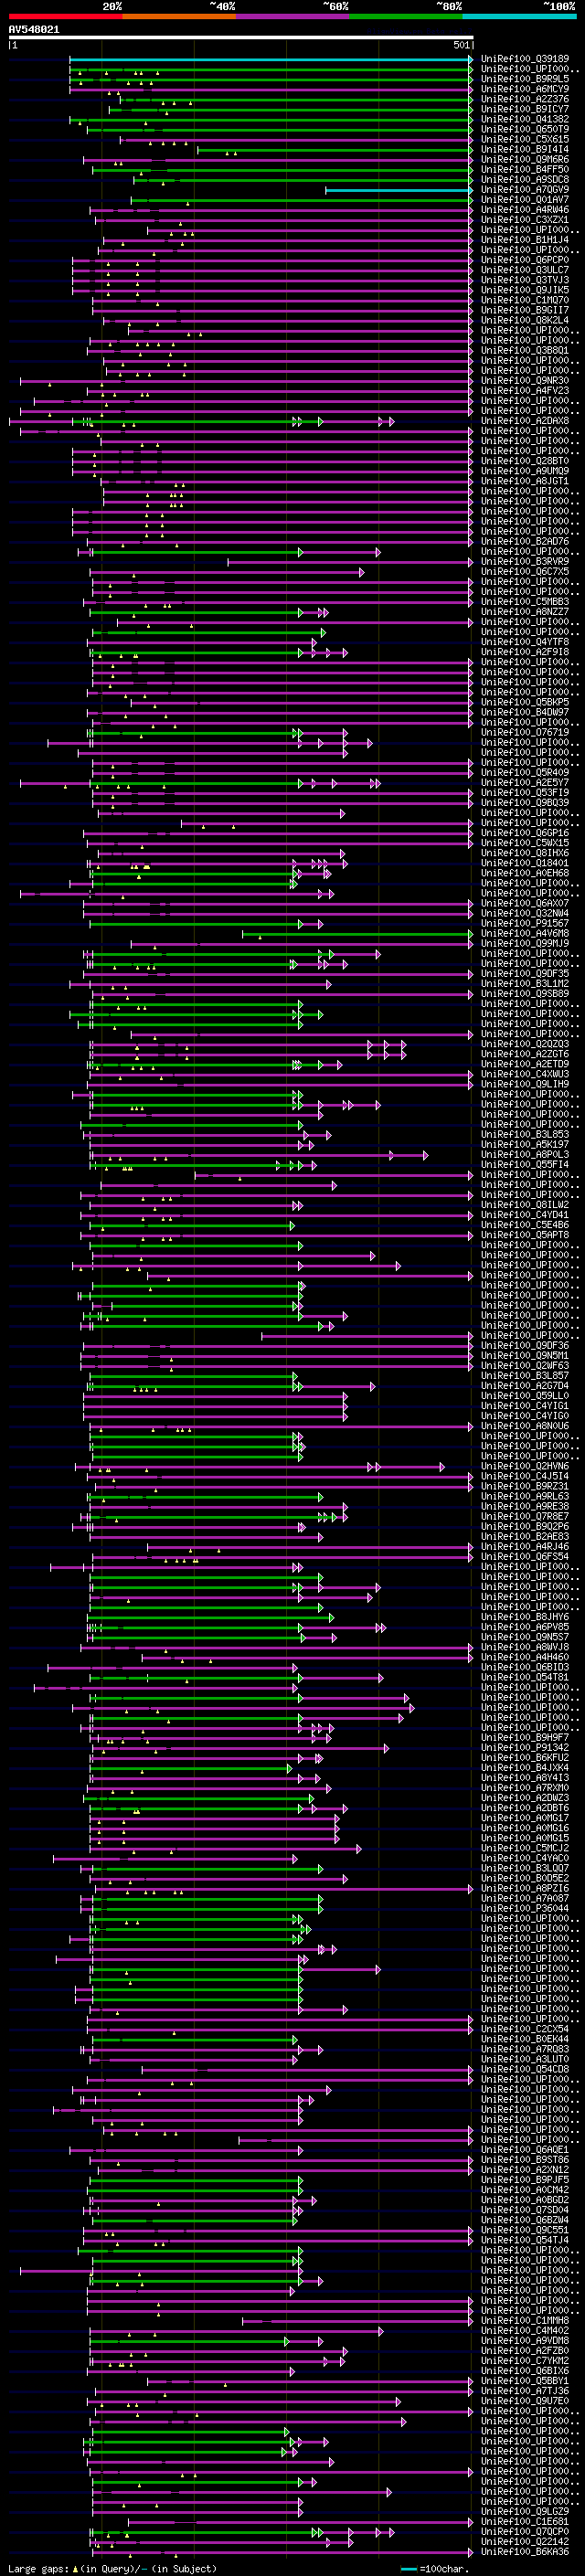Select subject label UniRef100_Q4YTF8

pos(524,642)
